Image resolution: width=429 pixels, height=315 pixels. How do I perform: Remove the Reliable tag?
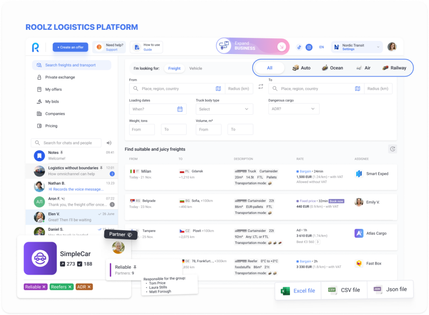tap(44, 287)
